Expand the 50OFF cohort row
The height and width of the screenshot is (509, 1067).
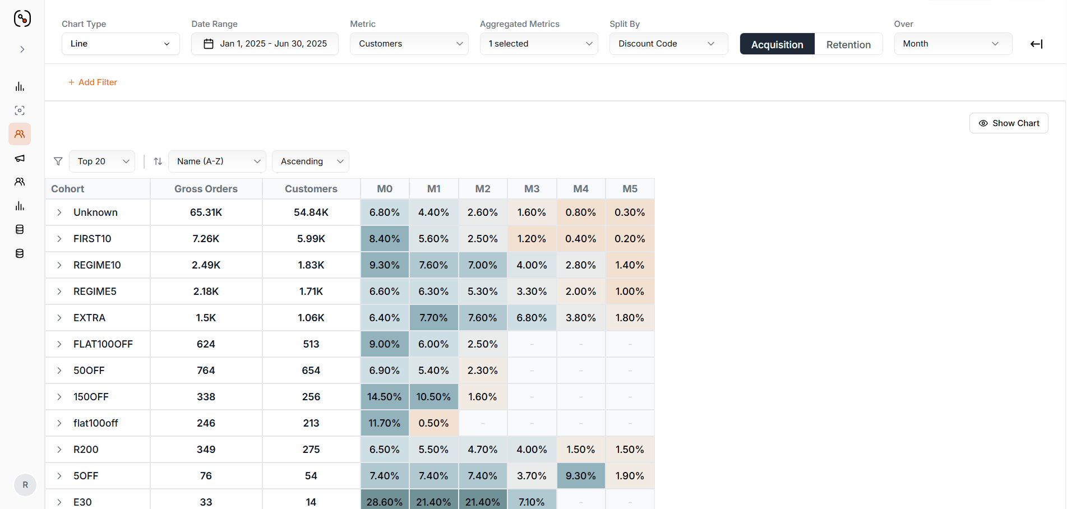(59, 371)
